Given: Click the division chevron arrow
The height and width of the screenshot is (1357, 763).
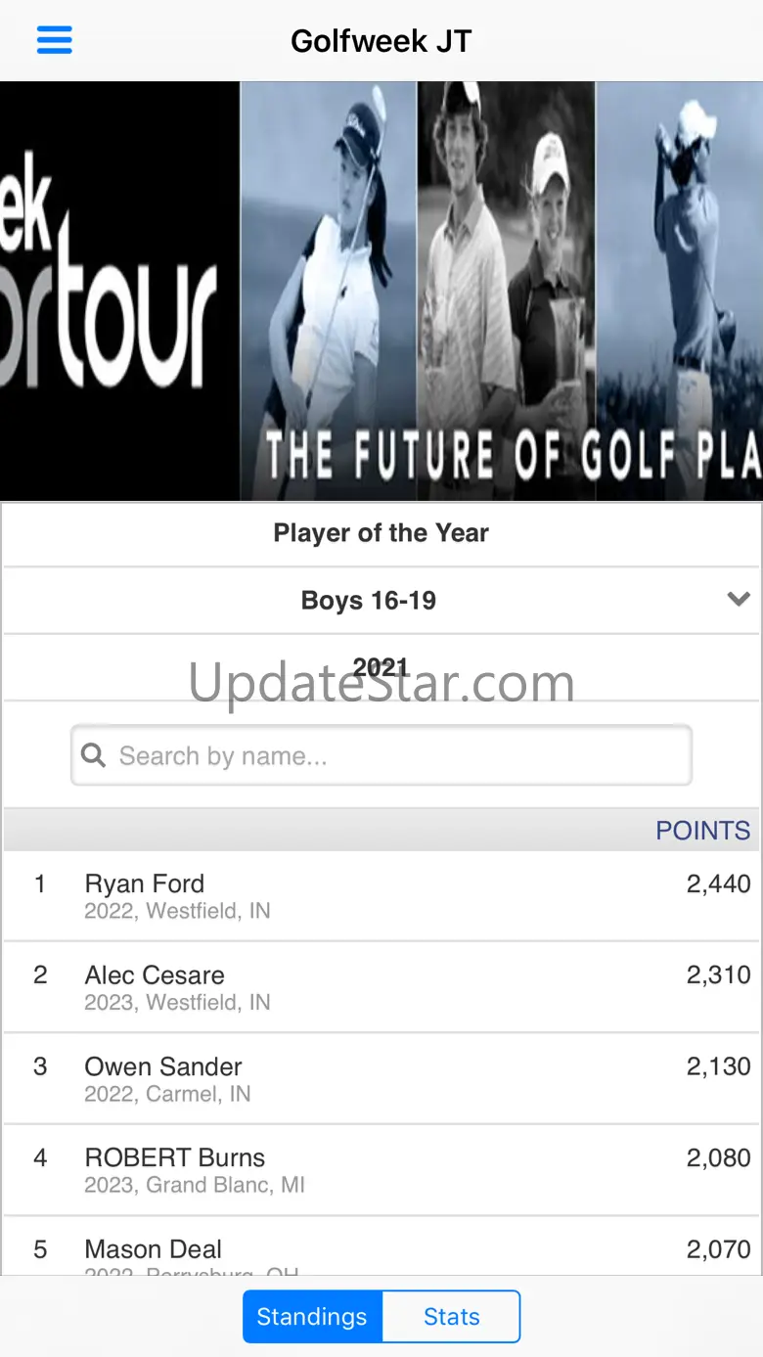Looking at the screenshot, I should 739,599.
